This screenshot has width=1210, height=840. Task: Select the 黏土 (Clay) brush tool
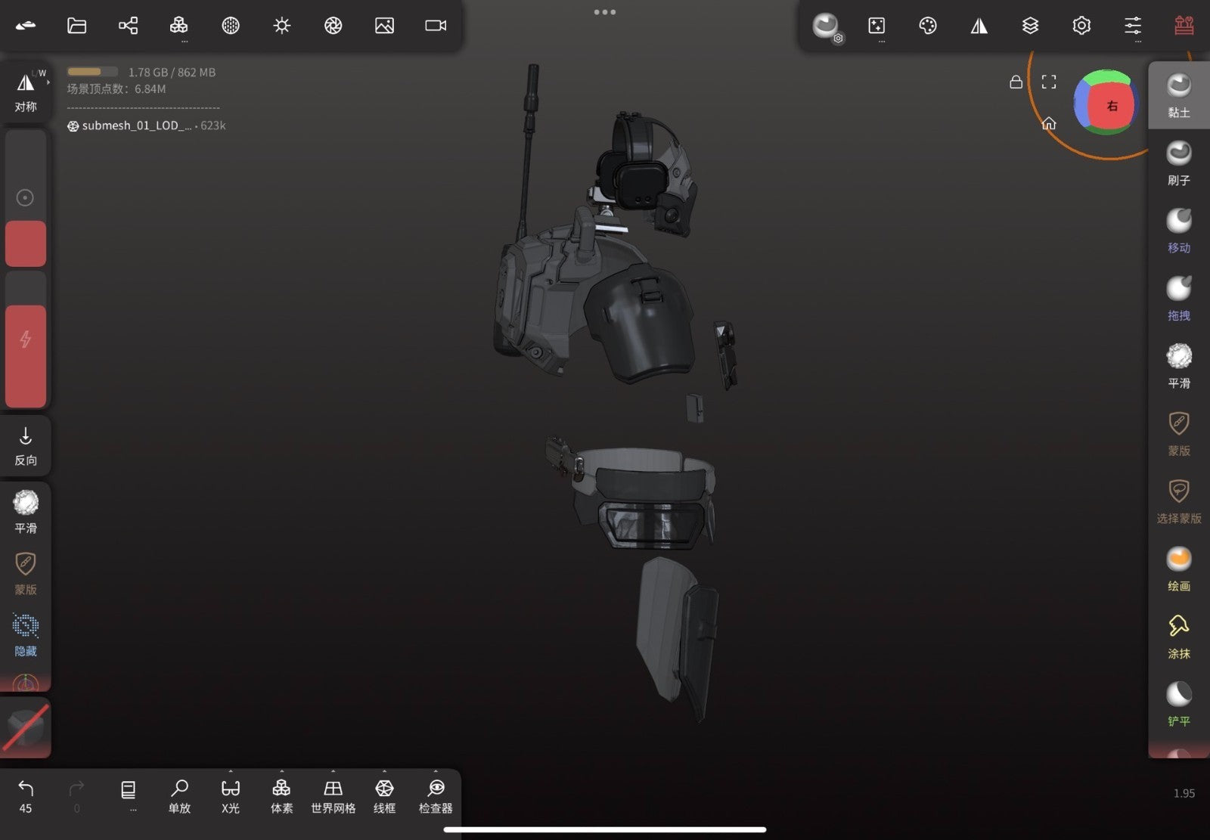coord(1178,96)
